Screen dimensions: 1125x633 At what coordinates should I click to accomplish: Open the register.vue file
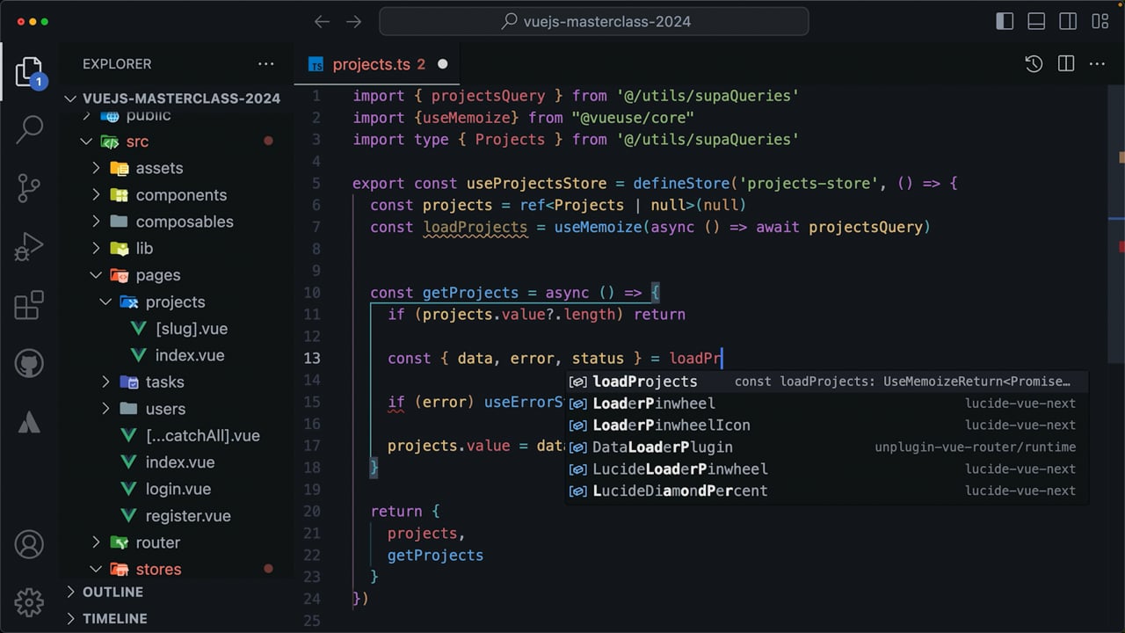coord(176,515)
